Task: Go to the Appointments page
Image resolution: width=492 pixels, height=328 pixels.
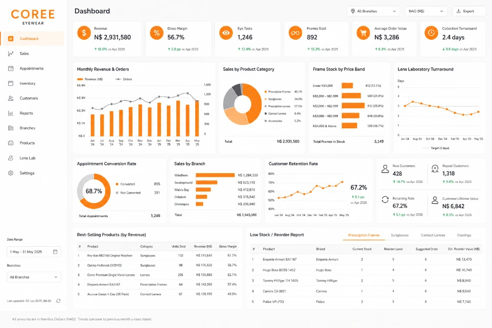Action: 31,68
